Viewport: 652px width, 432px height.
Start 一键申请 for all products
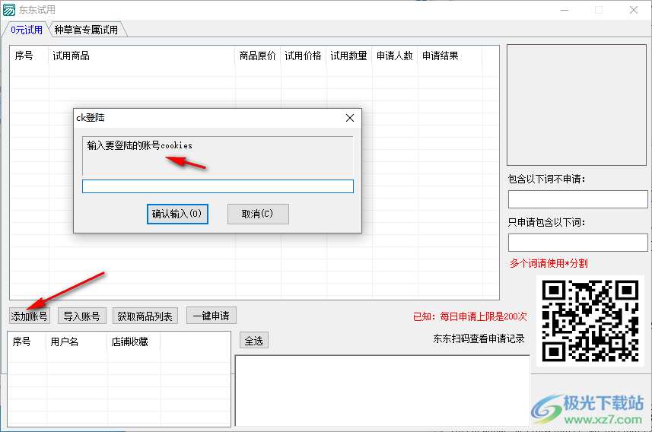point(212,316)
